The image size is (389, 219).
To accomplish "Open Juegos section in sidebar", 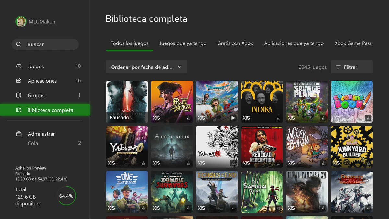I will tap(45, 66).
